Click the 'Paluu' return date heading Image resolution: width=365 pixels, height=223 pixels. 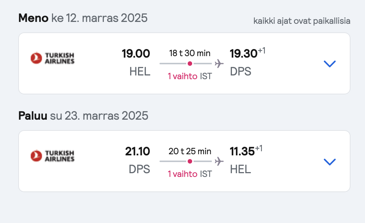click(x=83, y=116)
